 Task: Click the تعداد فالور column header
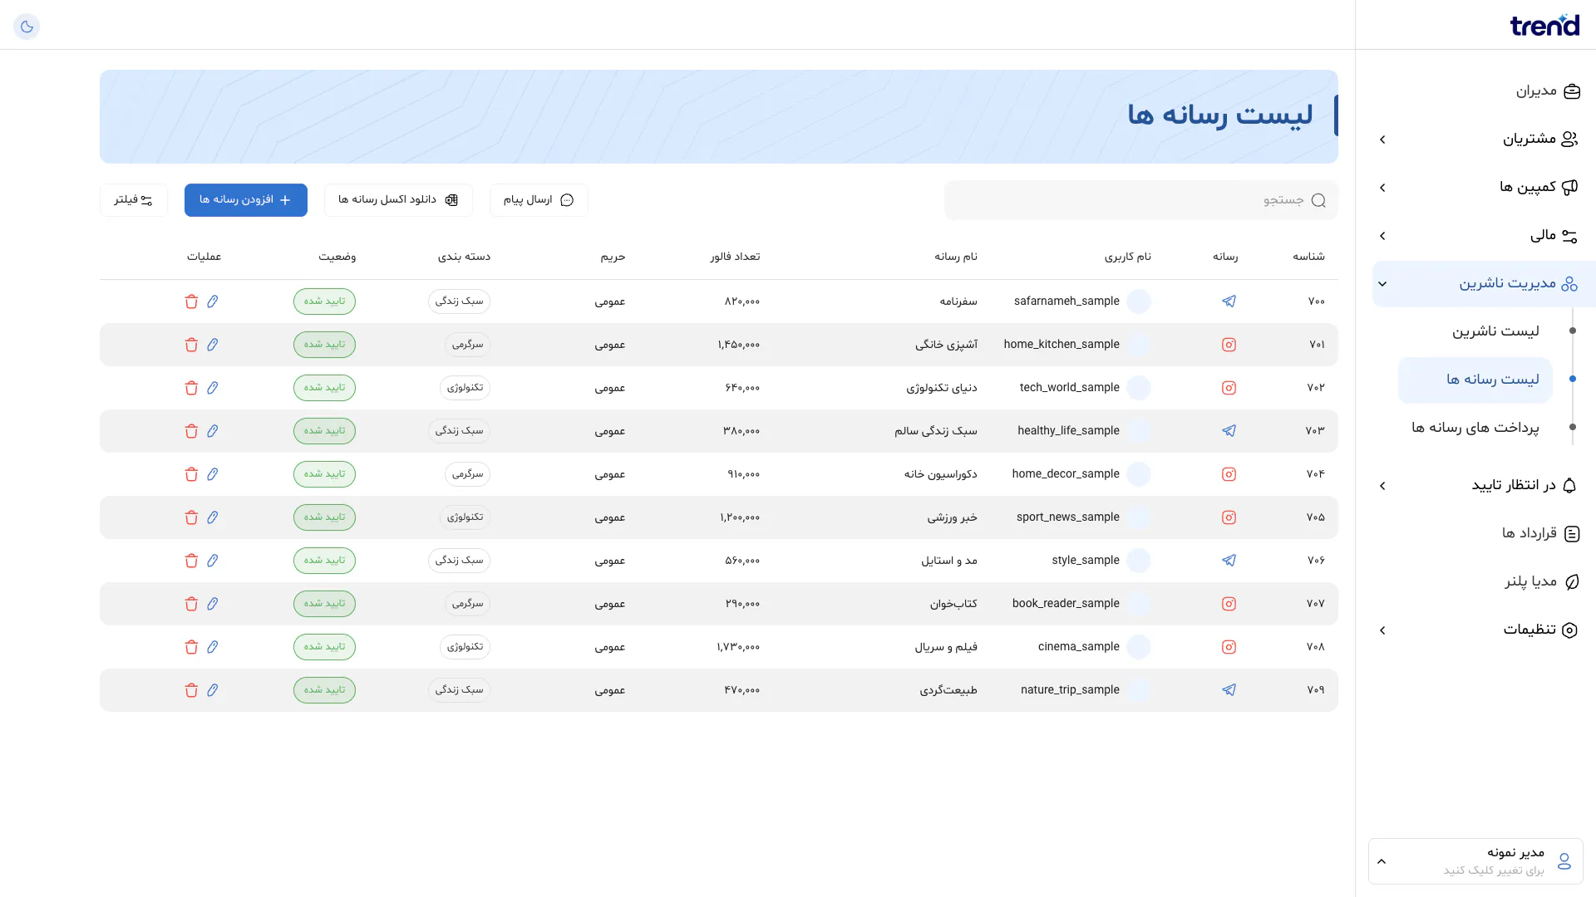pos(735,257)
